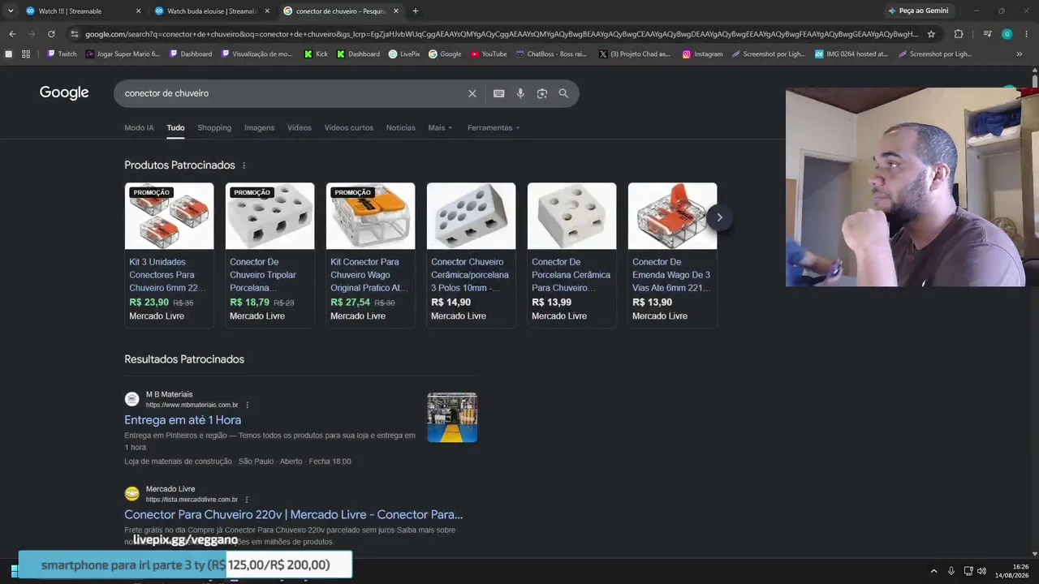Click the Peça ao Gemini button

[918, 11]
